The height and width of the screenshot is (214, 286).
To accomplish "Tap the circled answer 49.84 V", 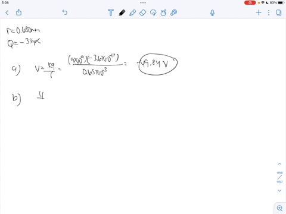I will point(158,64).
